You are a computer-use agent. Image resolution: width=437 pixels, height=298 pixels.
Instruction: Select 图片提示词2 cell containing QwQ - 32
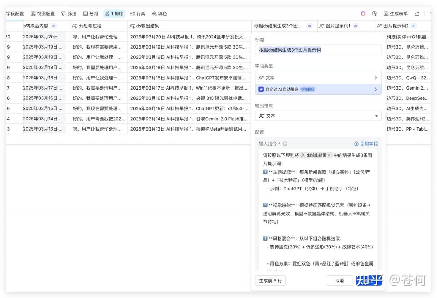pyautogui.click(x=408, y=78)
